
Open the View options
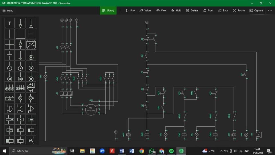(x=161, y=11)
